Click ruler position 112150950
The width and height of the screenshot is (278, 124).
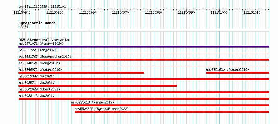55,12
